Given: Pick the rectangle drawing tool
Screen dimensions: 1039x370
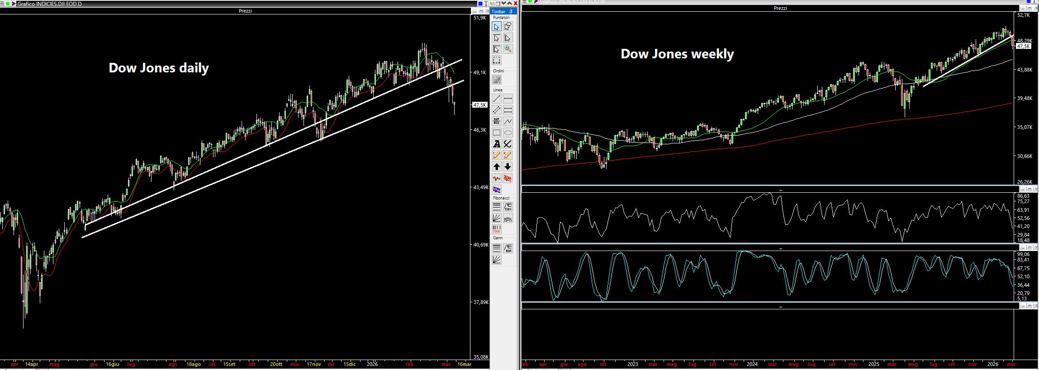Looking at the screenshot, I should point(497,133).
